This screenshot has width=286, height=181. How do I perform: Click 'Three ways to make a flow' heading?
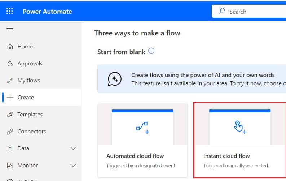point(137,33)
